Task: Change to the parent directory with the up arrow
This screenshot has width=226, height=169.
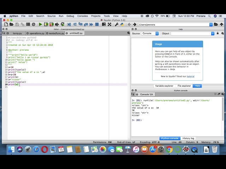Action: tap(221, 24)
